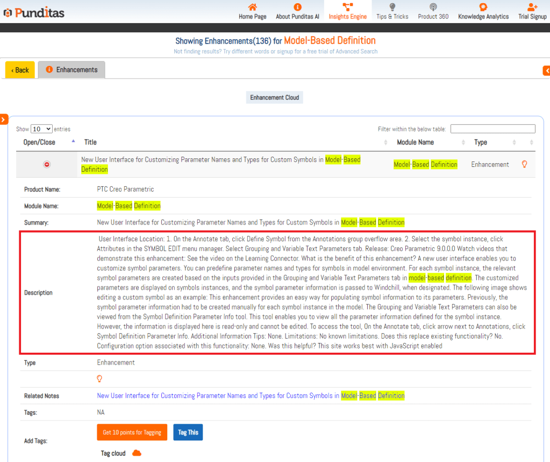Open Knowledge Analytics
Screen dimensions: 550x462
pos(483,11)
